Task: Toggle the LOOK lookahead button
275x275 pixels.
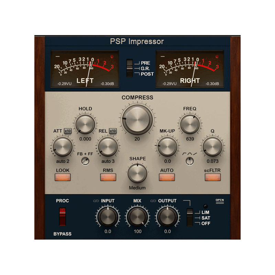Action: pos(63,177)
